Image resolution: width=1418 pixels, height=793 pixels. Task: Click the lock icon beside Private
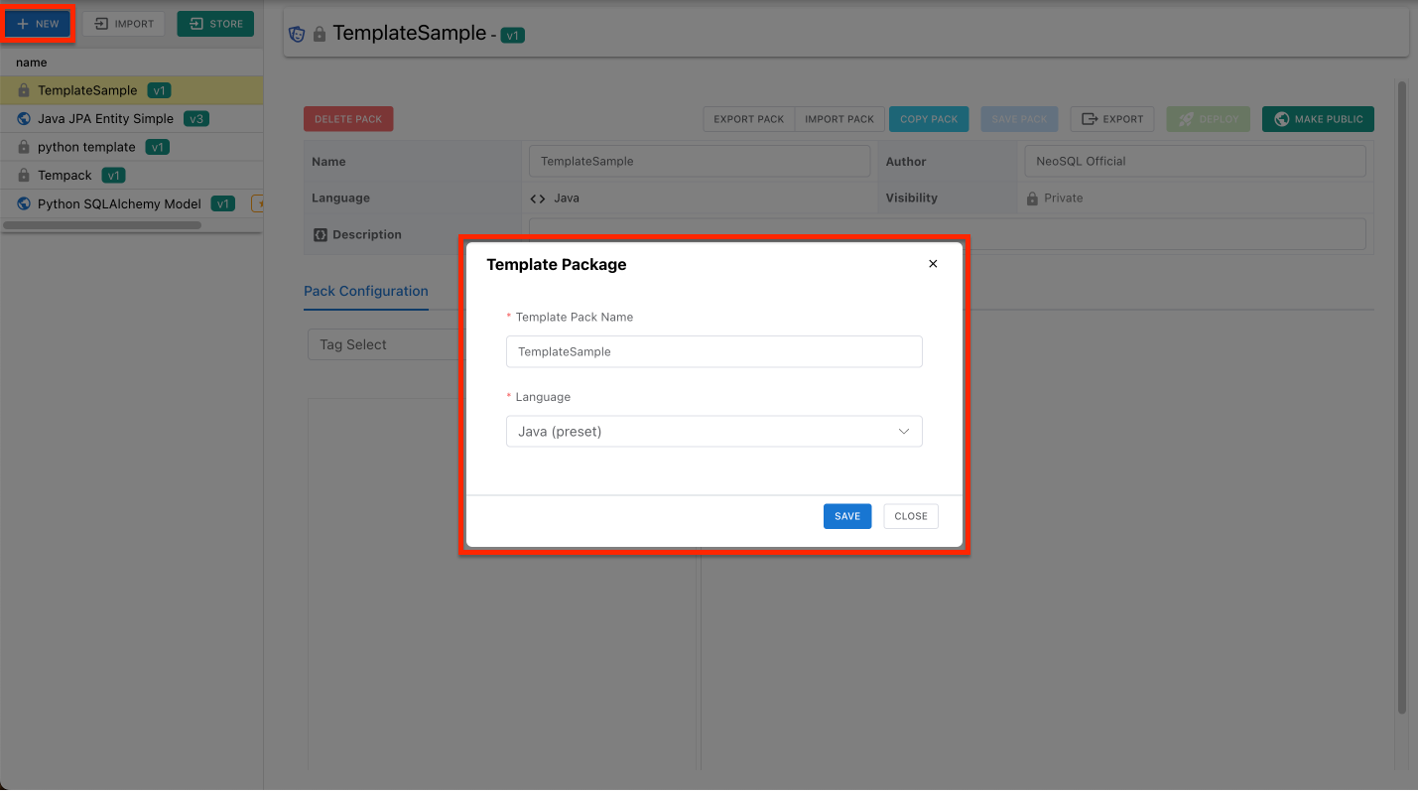point(1032,198)
